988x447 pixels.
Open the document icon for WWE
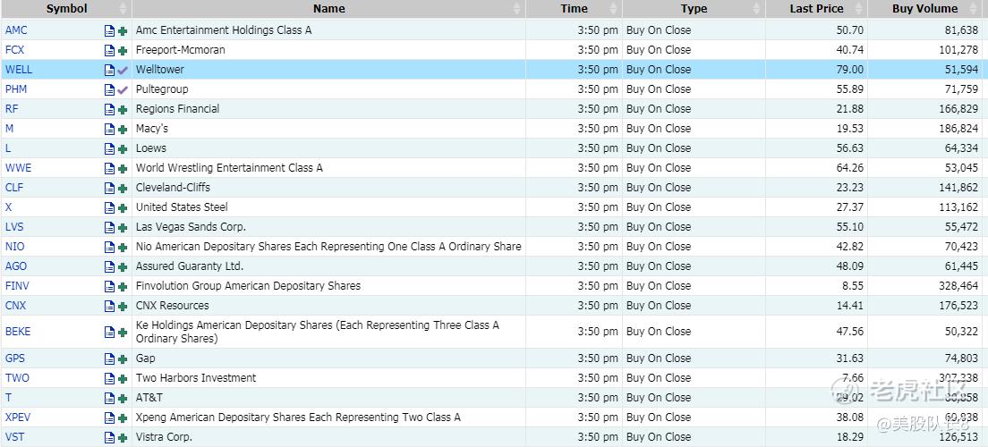tap(110, 168)
